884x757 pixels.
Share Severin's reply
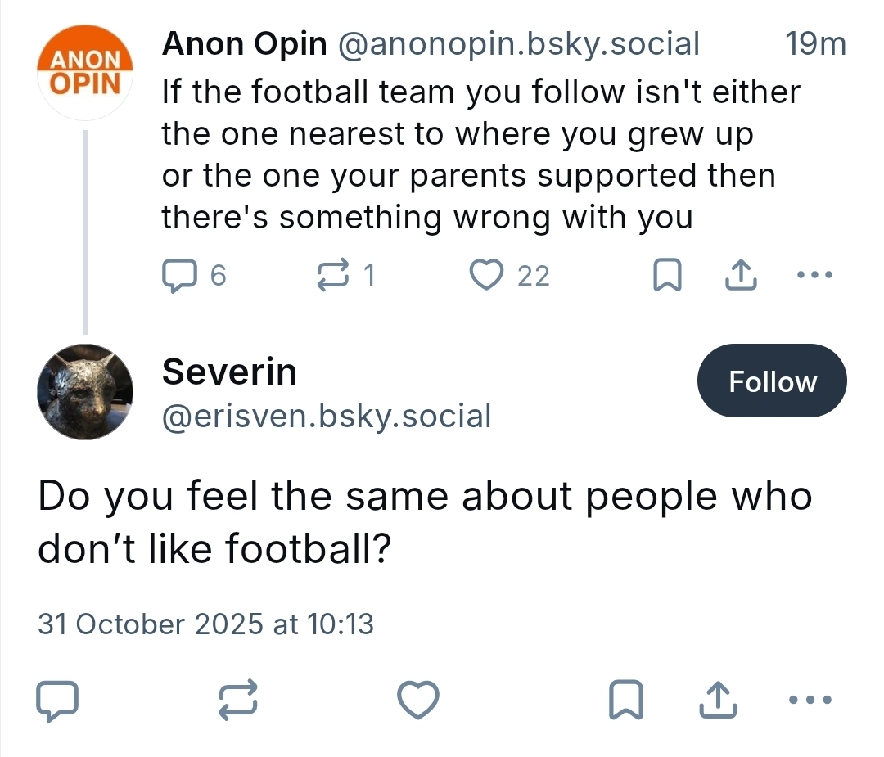pyautogui.click(x=718, y=701)
